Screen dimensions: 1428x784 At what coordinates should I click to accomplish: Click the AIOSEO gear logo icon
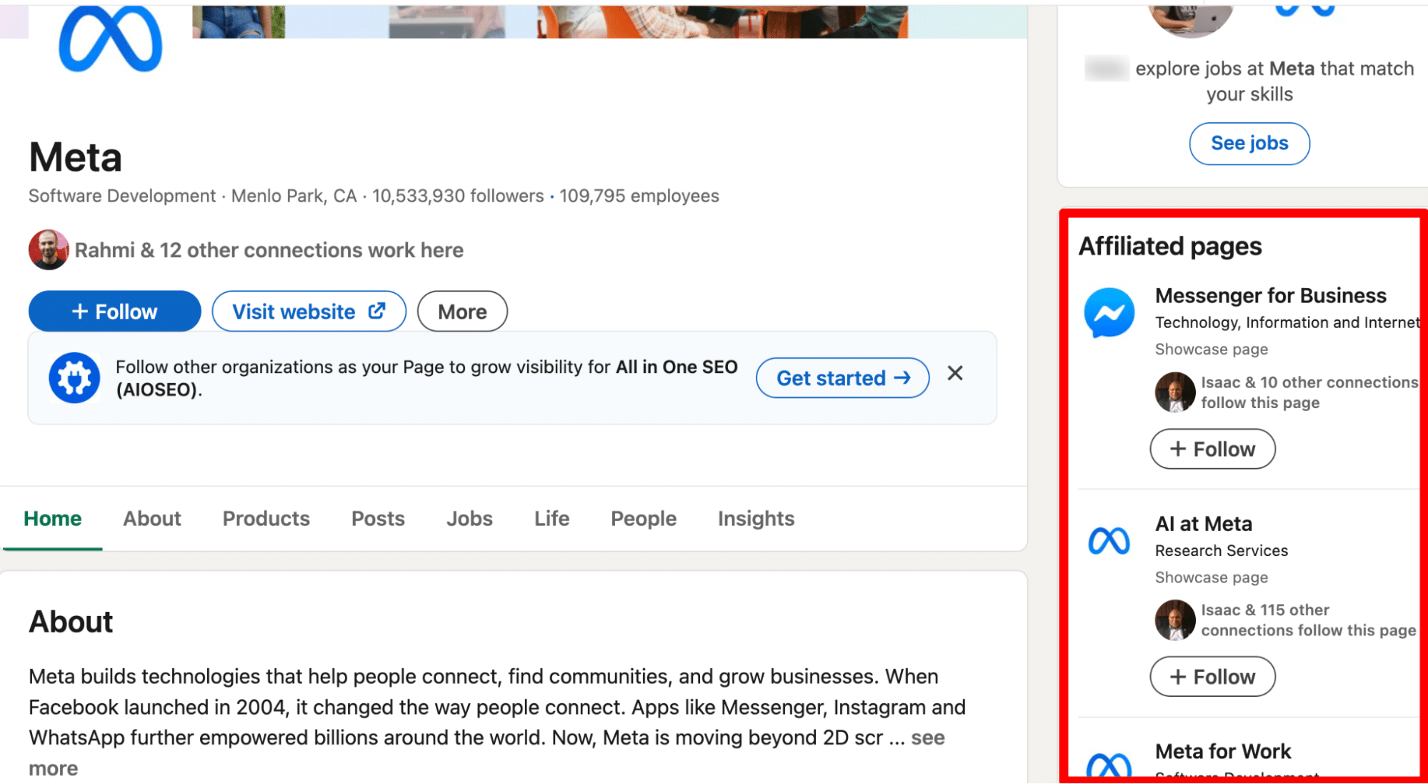74,378
